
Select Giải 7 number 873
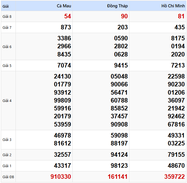point(66,27)
